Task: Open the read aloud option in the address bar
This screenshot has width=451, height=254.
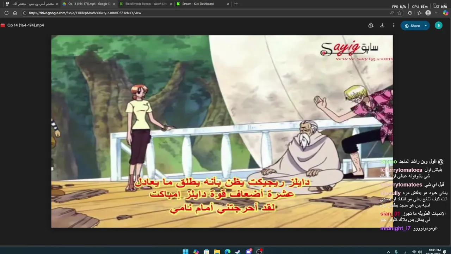Action: click(392, 13)
